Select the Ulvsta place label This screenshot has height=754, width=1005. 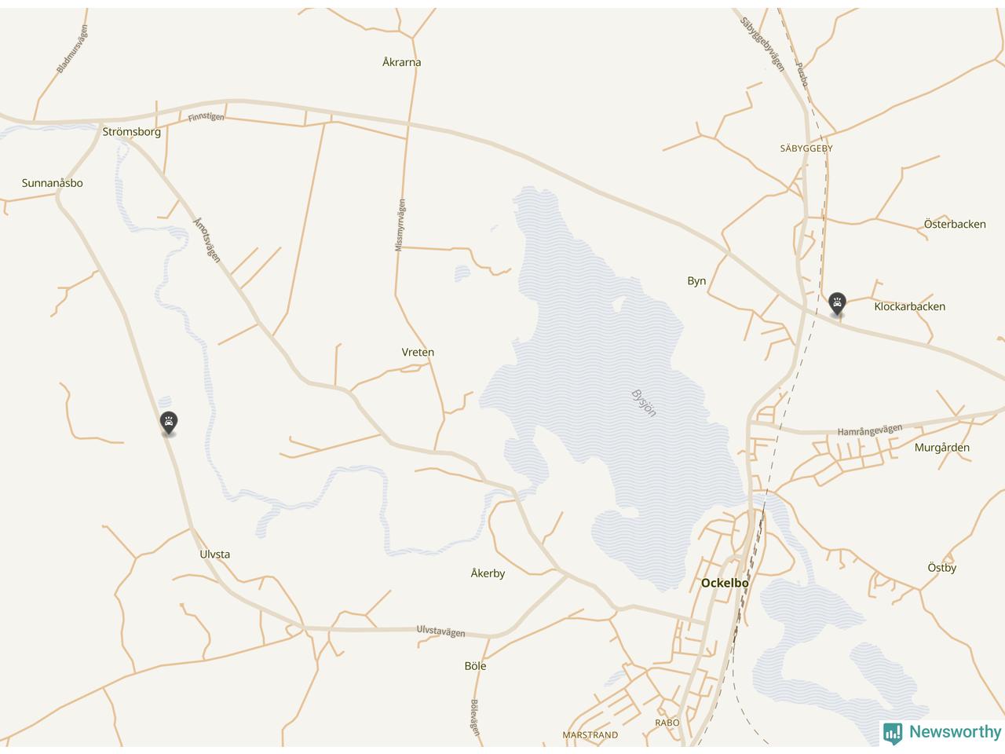[214, 554]
